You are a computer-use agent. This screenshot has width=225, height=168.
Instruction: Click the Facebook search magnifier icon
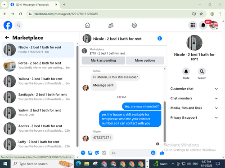(18, 25)
